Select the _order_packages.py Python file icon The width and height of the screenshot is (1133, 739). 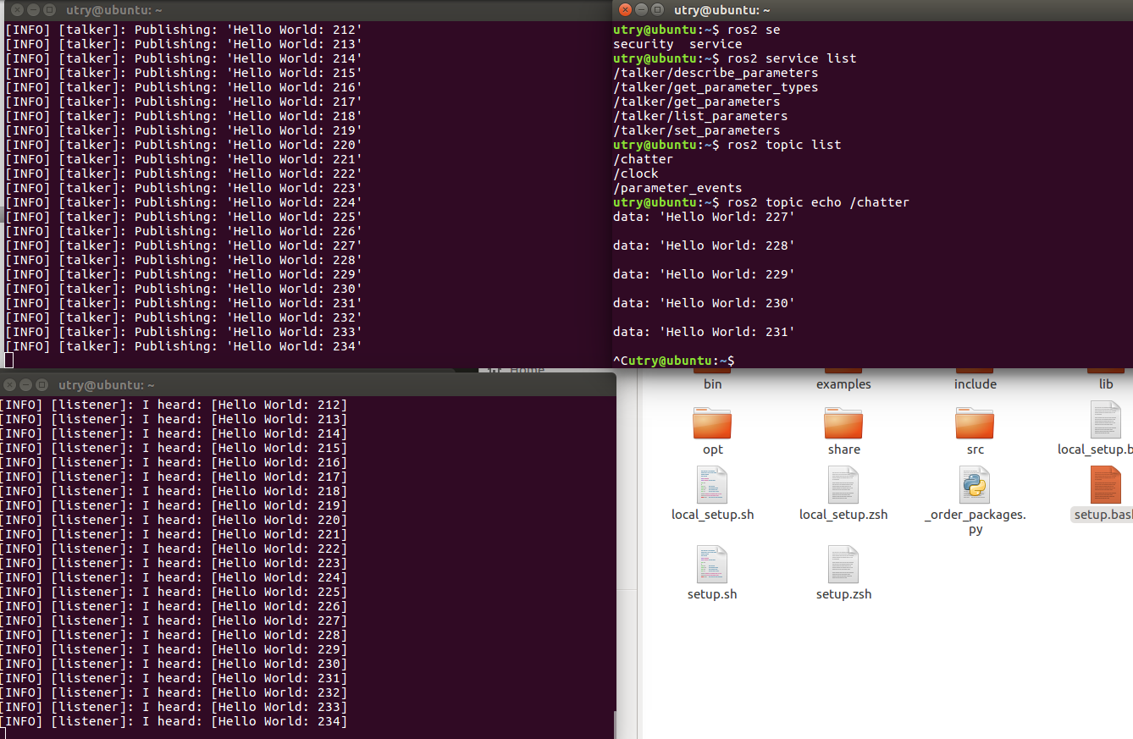coord(975,485)
